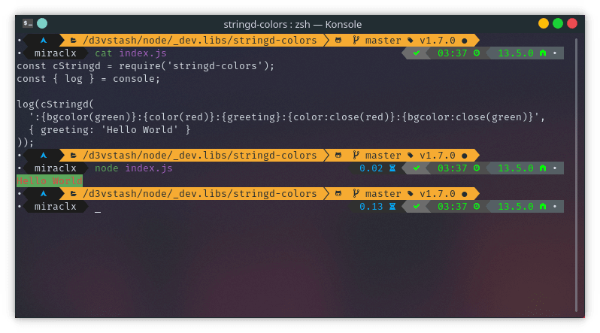
Task: Click the 'master' branch name in the third prompt
Action: (383, 194)
